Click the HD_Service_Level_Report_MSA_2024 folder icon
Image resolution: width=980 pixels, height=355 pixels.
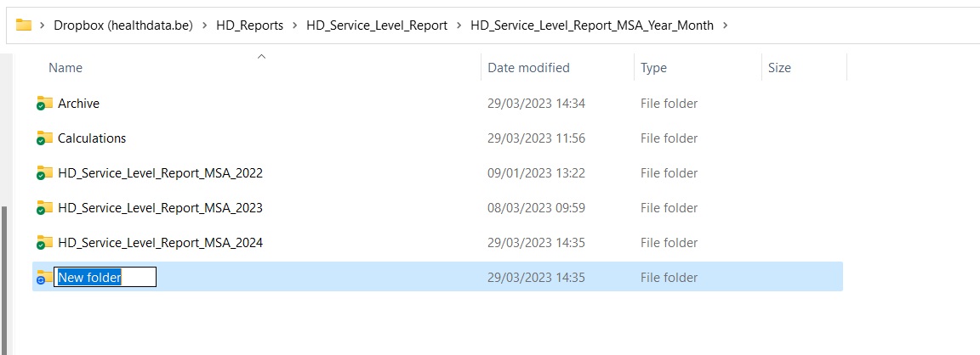pos(45,243)
